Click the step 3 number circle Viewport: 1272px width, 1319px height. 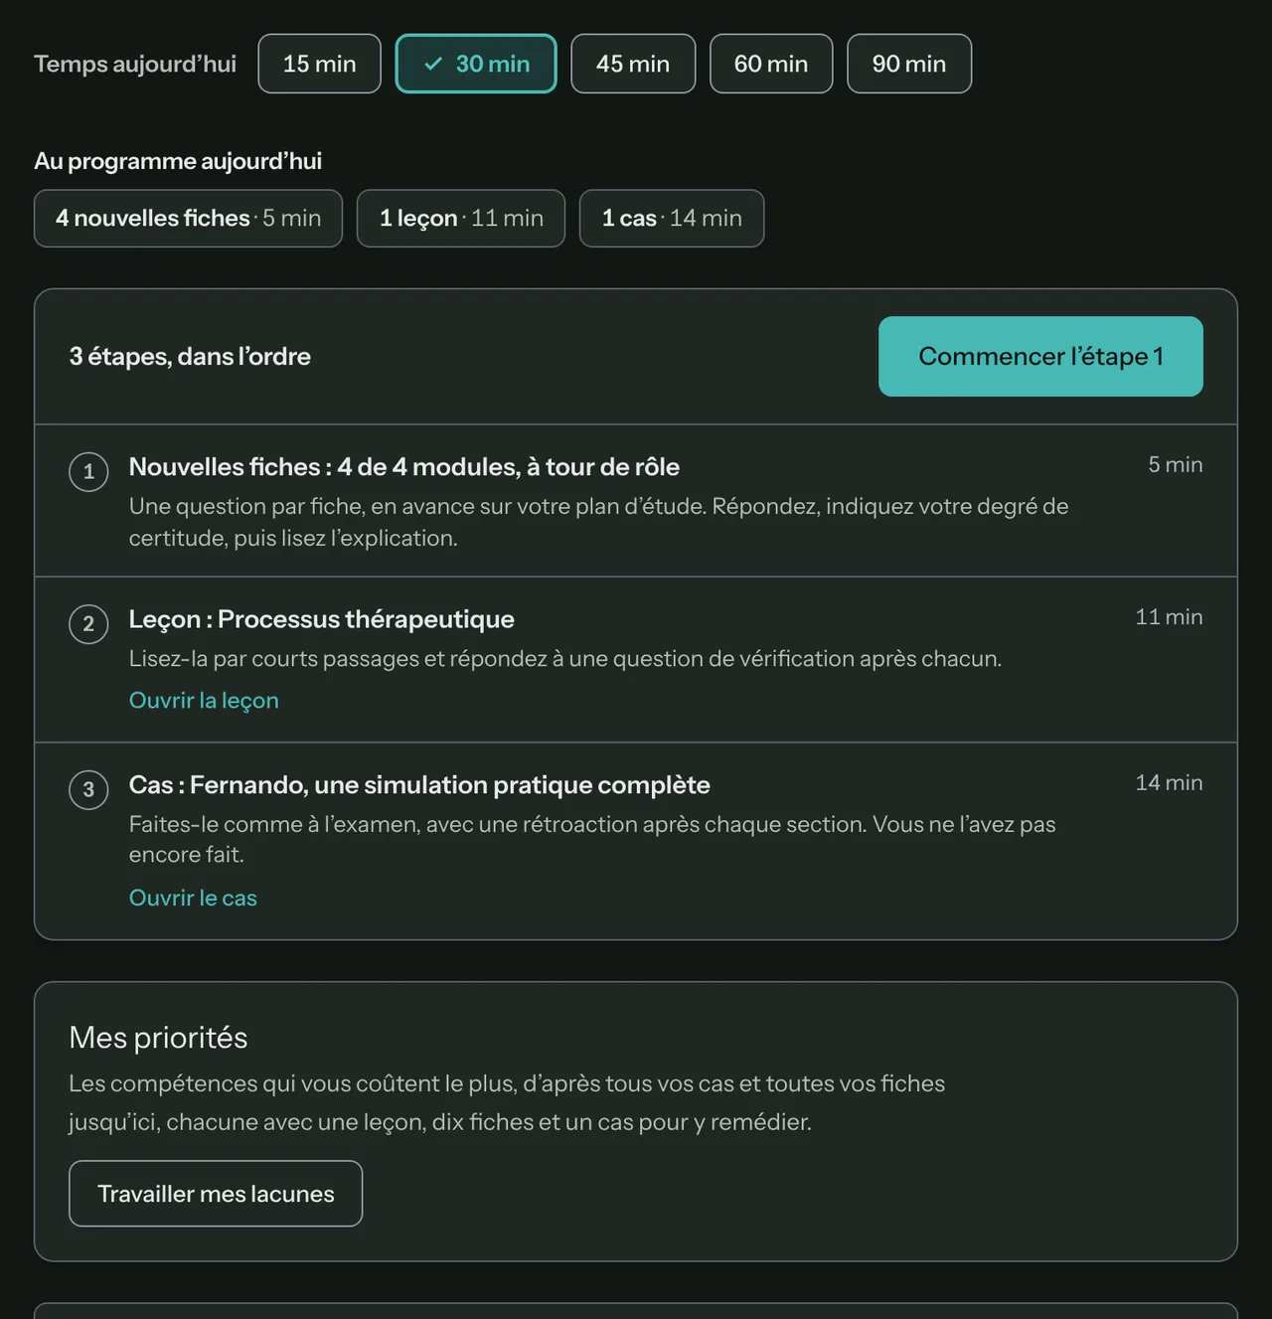(x=88, y=790)
